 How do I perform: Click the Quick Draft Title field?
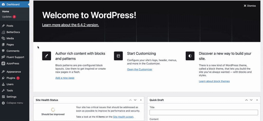204,113
